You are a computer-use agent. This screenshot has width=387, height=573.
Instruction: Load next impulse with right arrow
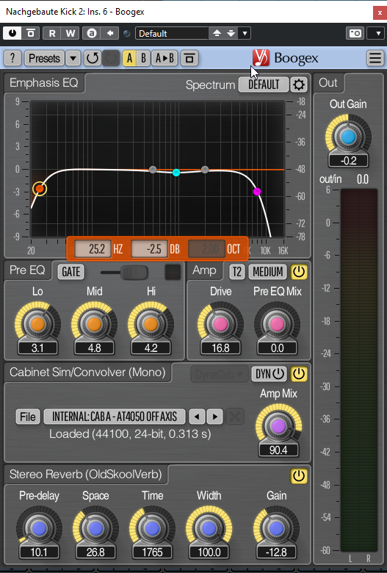pyautogui.click(x=215, y=417)
